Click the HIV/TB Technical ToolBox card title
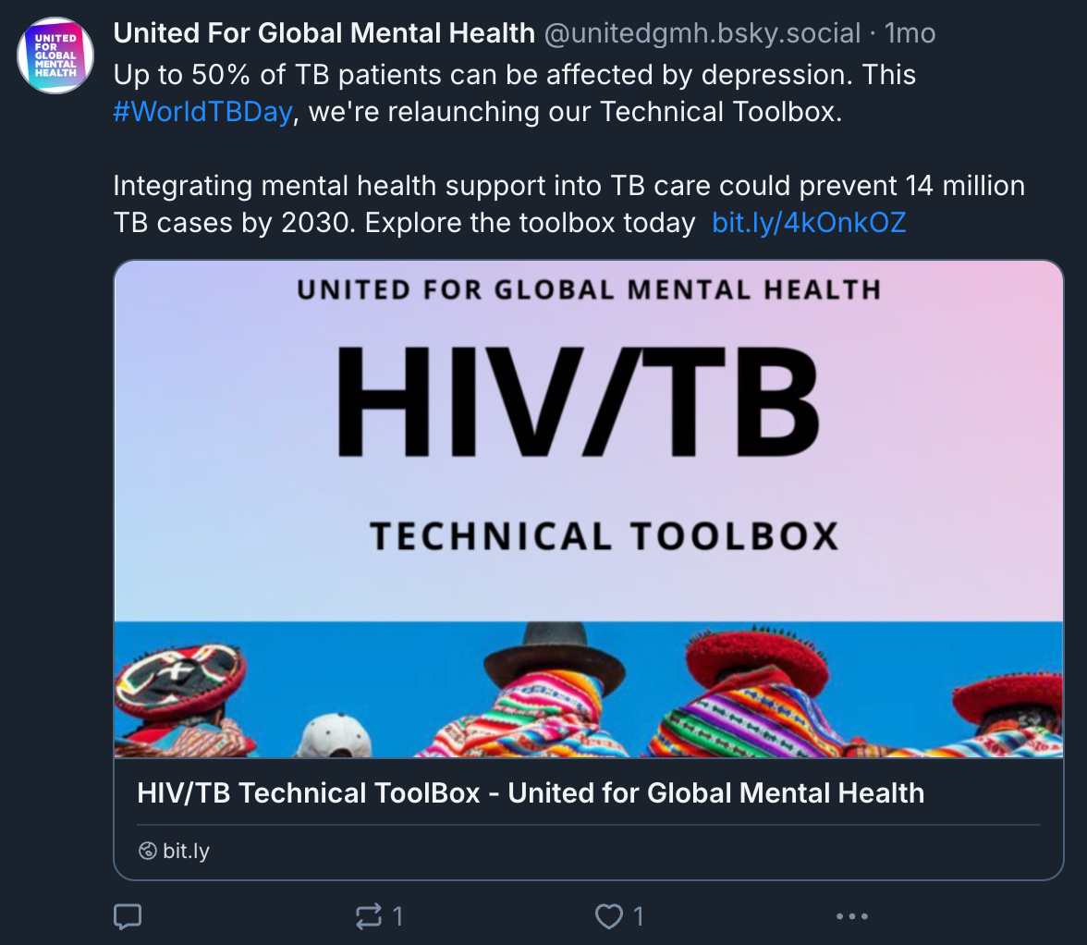The height and width of the screenshot is (945, 1087). [x=531, y=792]
